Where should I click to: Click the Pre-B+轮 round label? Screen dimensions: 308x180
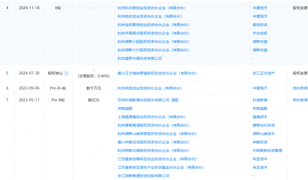click(58, 88)
